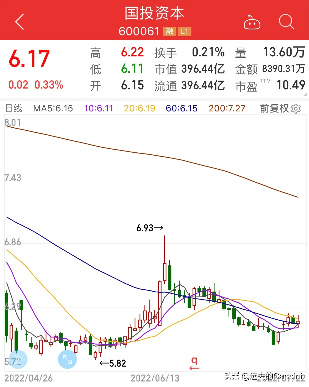The width and height of the screenshot is (309, 387).
Task: Tap the 6.86 axis price label
Action: (x=13, y=242)
